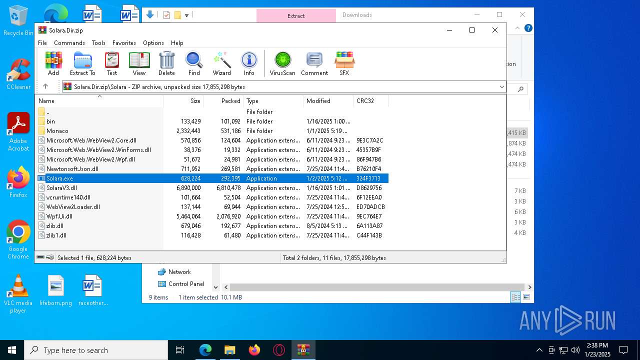Image resolution: width=640 pixels, height=360 pixels.
Task: Open Explorer Help question mark icon
Action: point(528,28)
